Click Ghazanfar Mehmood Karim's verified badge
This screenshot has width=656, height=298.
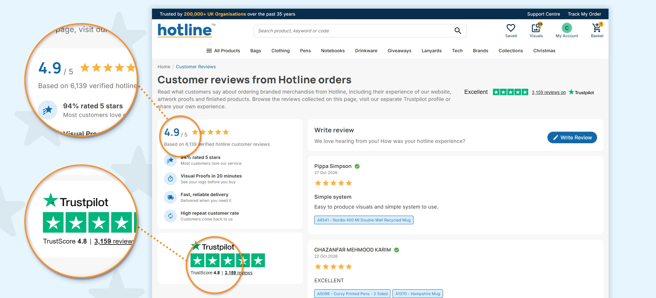[x=397, y=250]
